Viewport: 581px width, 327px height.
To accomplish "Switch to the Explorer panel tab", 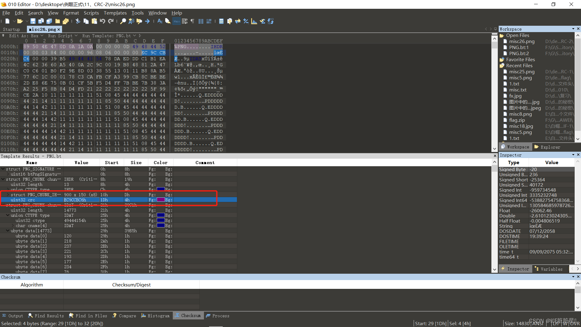I will (547, 147).
